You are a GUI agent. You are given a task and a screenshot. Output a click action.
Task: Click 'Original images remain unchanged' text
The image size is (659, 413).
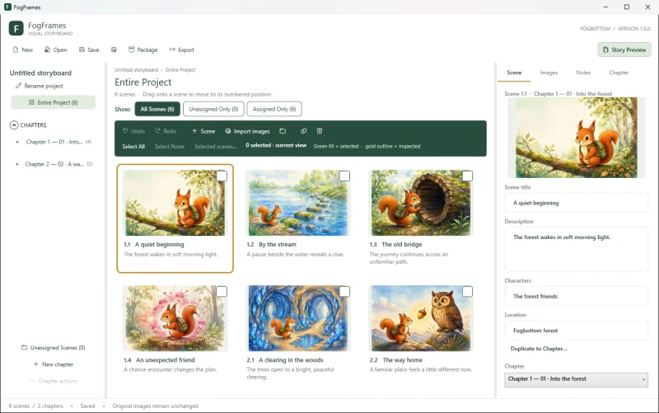click(155, 406)
